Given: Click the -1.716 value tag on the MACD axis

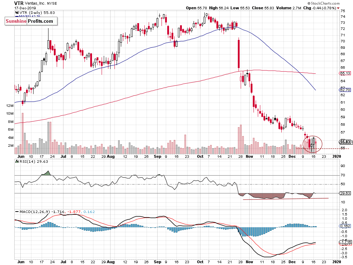Looking at the screenshot, I should click(346, 242).
